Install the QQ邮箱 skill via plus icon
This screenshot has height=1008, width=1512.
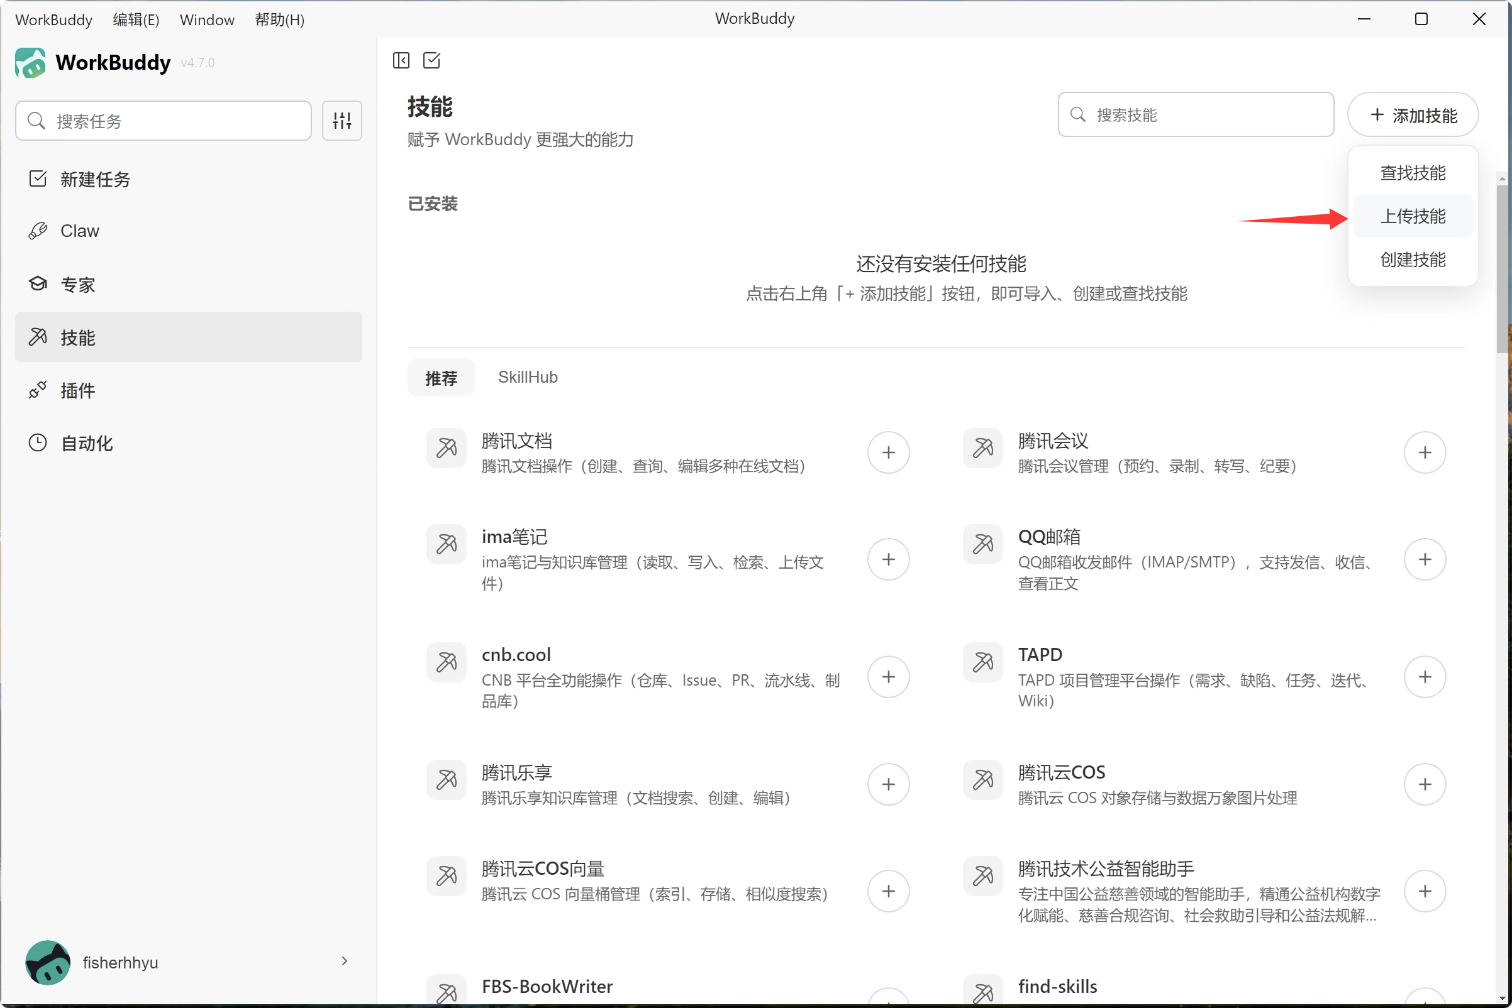pos(1425,559)
